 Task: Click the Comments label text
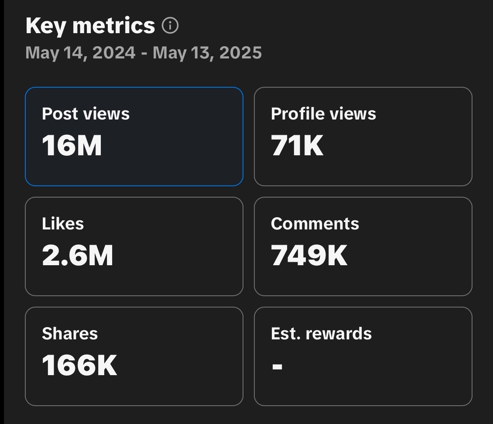click(315, 224)
